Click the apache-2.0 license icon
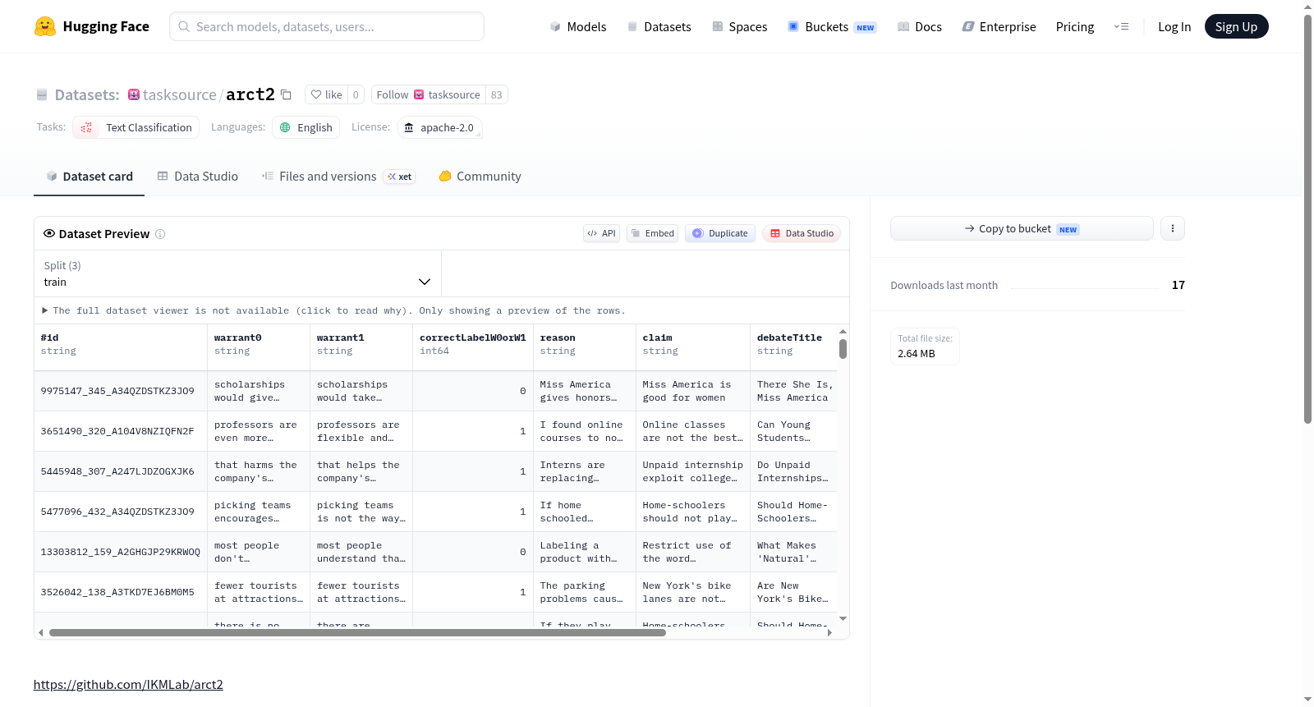The image size is (1314, 707). click(x=409, y=127)
